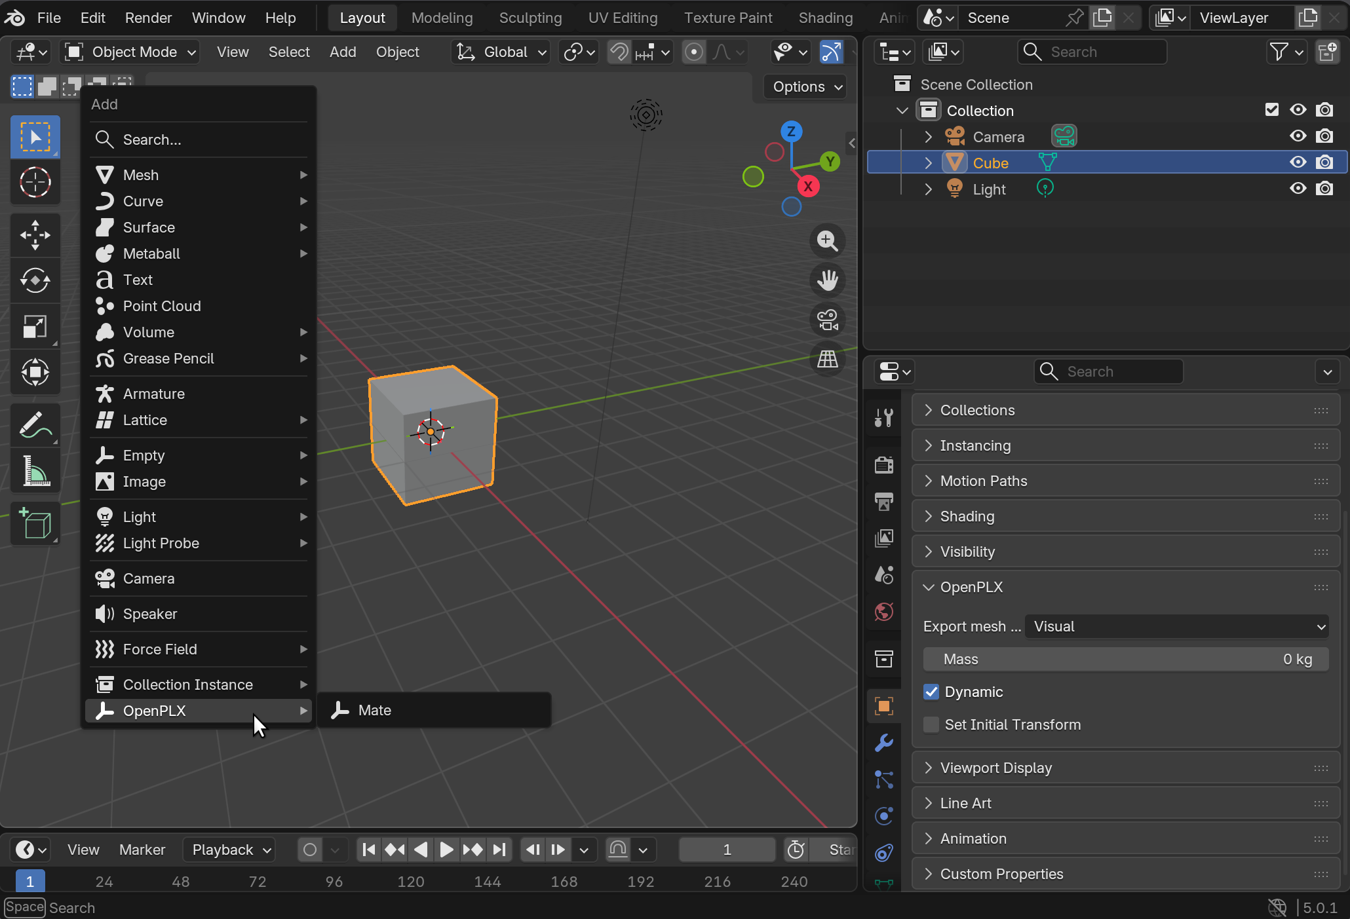This screenshot has width=1350, height=919.
Task: Open the Tool properties tab
Action: click(x=884, y=417)
